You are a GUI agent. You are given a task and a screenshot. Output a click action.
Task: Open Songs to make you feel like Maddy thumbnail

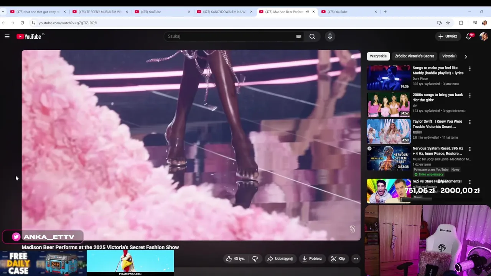[x=389, y=77]
